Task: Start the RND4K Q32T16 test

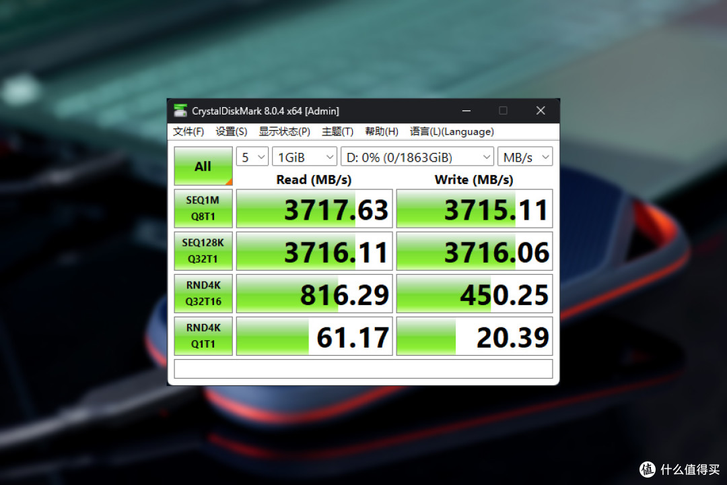Action: [x=203, y=293]
